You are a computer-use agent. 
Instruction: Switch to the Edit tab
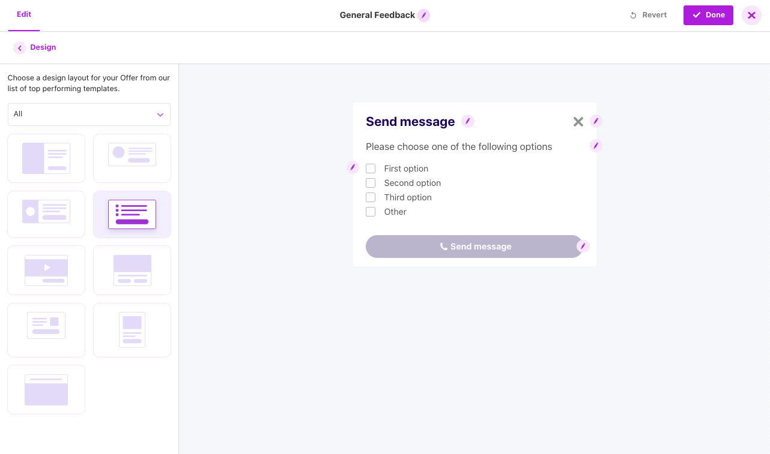tap(24, 14)
